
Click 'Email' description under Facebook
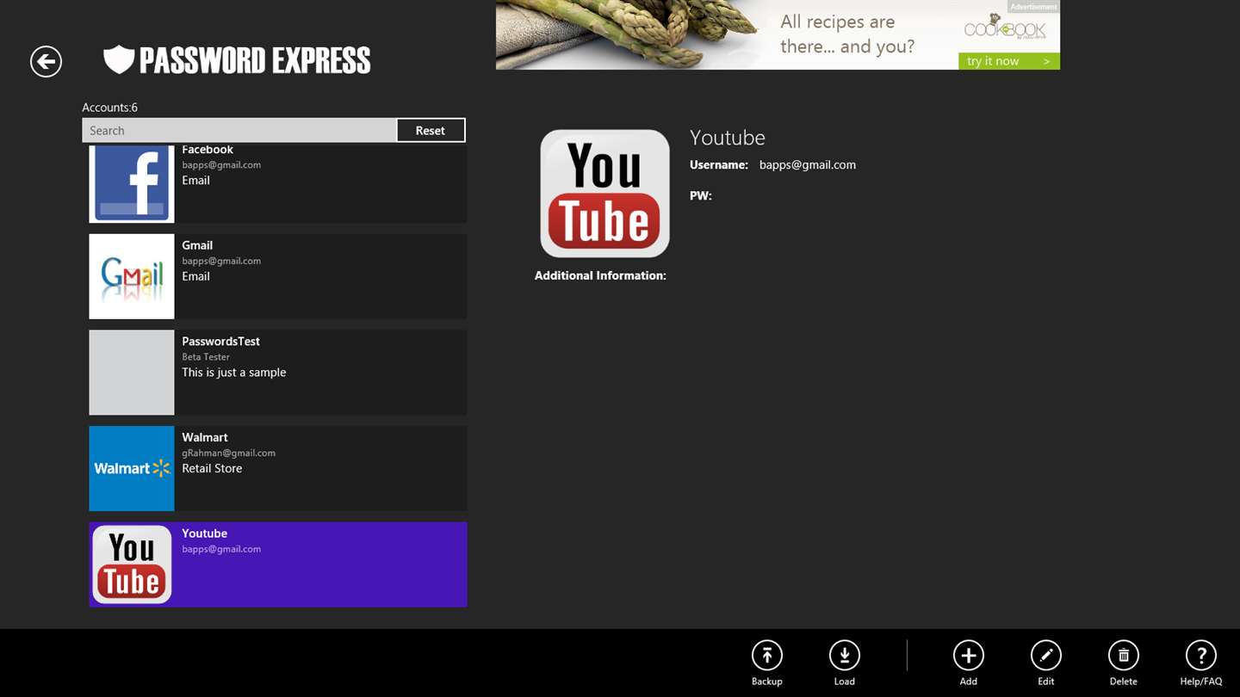pos(195,181)
